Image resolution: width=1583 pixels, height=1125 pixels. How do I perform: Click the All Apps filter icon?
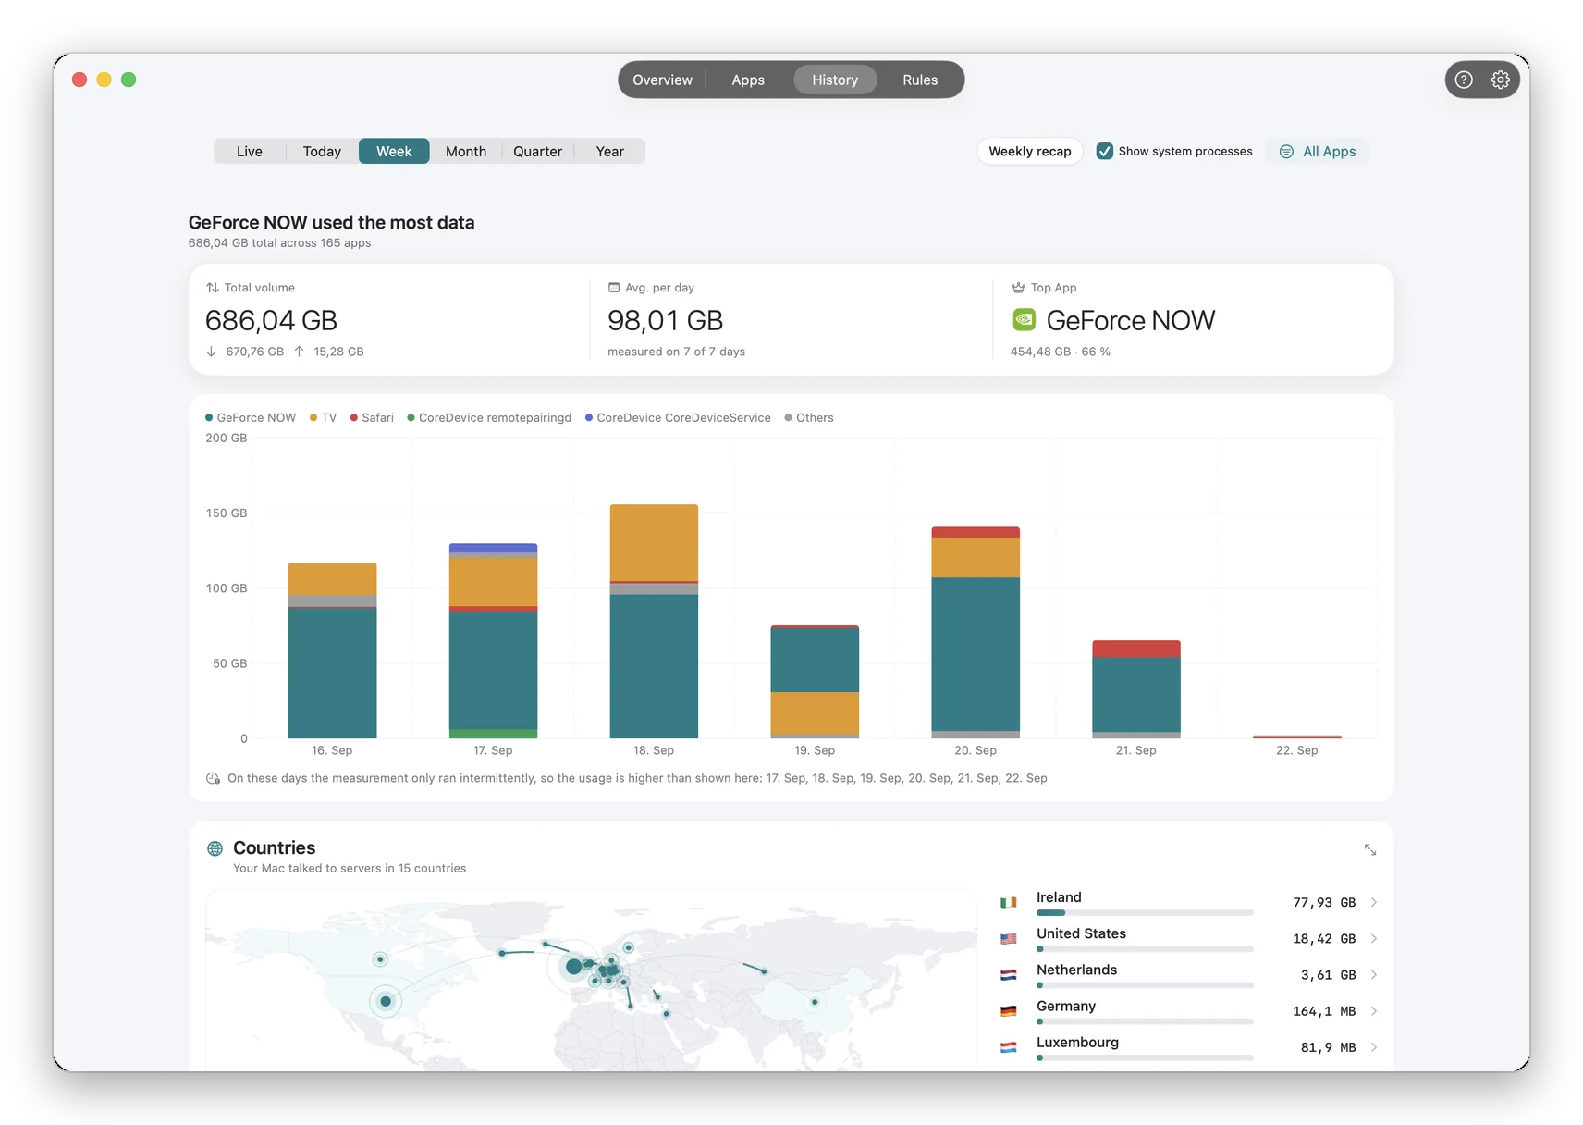pos(1286,152)
